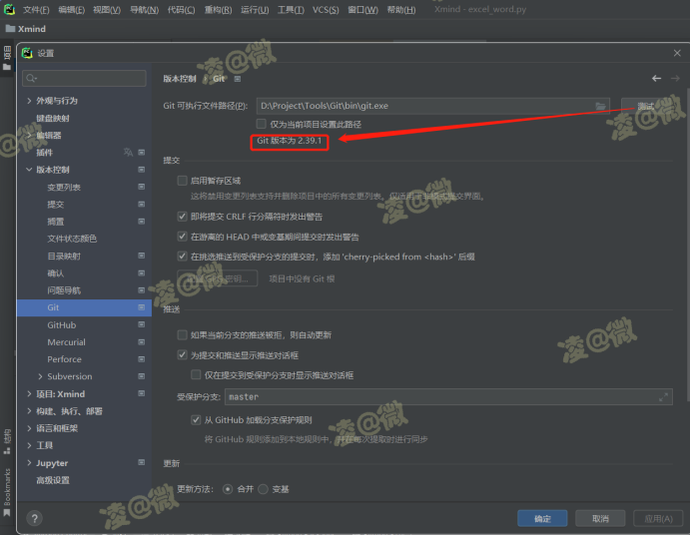Click the project marker icon beside 确认
Screen dimensions: 691x535
[x=142, y=273]
